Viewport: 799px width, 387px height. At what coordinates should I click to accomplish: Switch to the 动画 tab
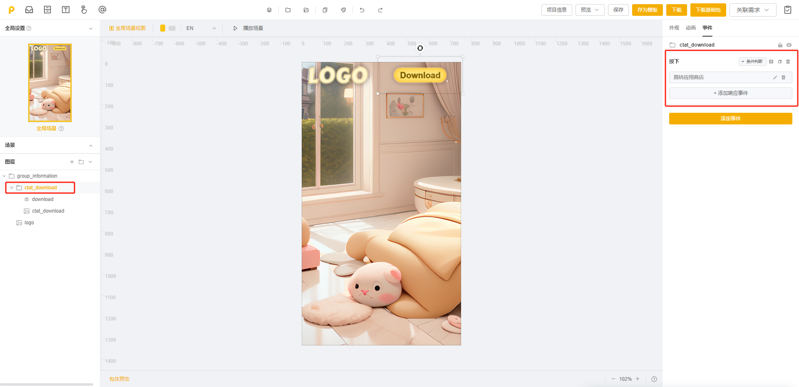[x=690, y=28]
